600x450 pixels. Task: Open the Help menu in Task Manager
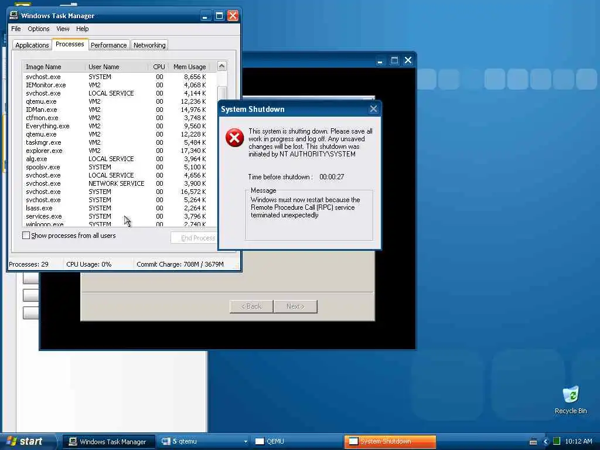(82, 29)
